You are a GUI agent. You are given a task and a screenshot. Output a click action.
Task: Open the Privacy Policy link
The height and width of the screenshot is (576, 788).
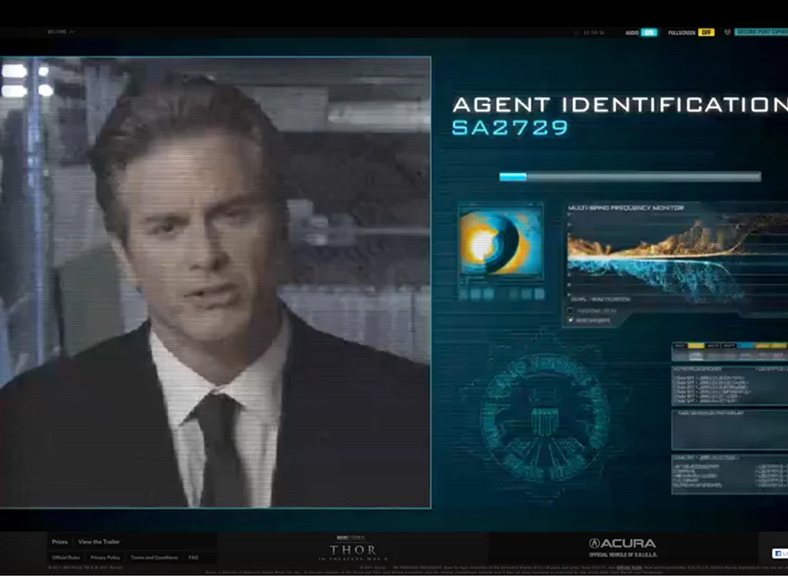point(105,557)
